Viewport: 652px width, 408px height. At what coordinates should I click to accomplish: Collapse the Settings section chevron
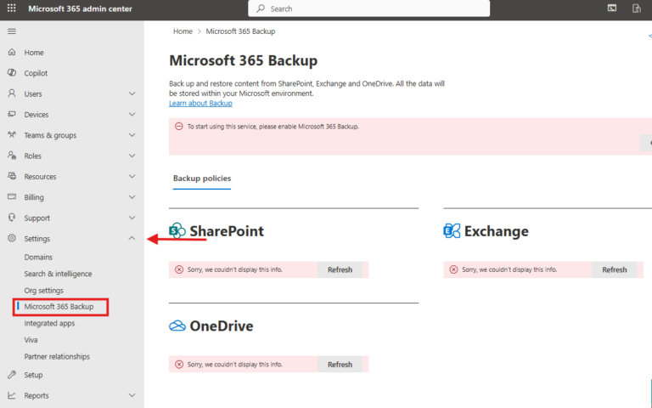(132, 239)
